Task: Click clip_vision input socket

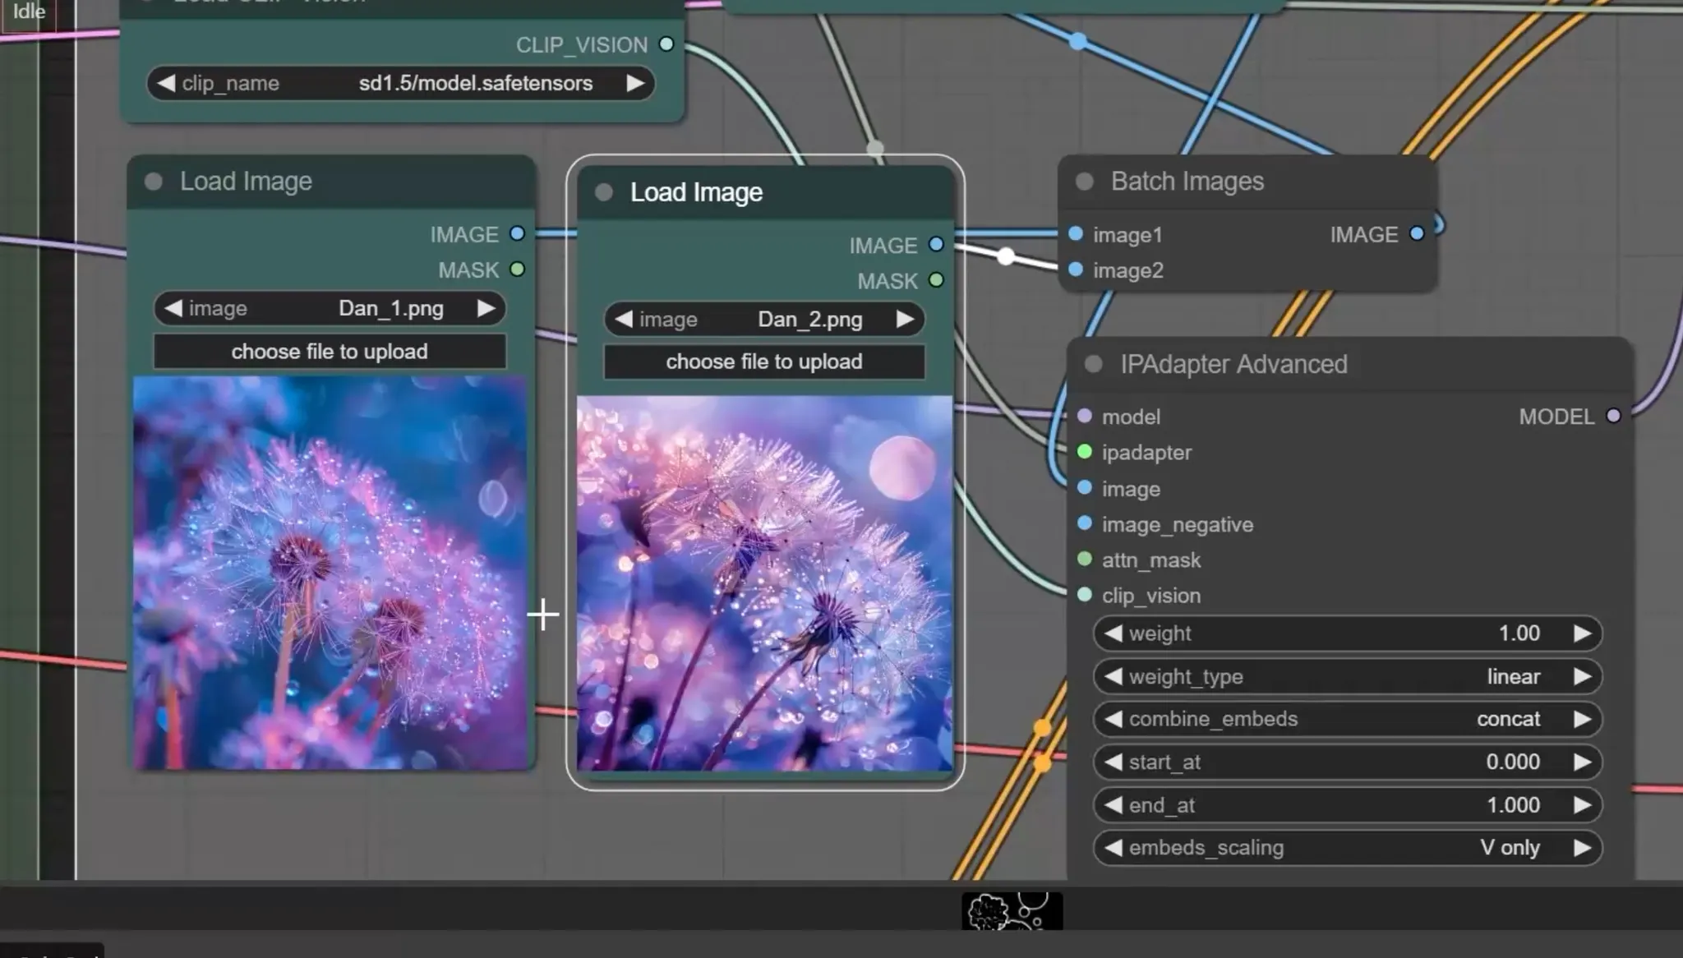Action: coord(1085,595)
